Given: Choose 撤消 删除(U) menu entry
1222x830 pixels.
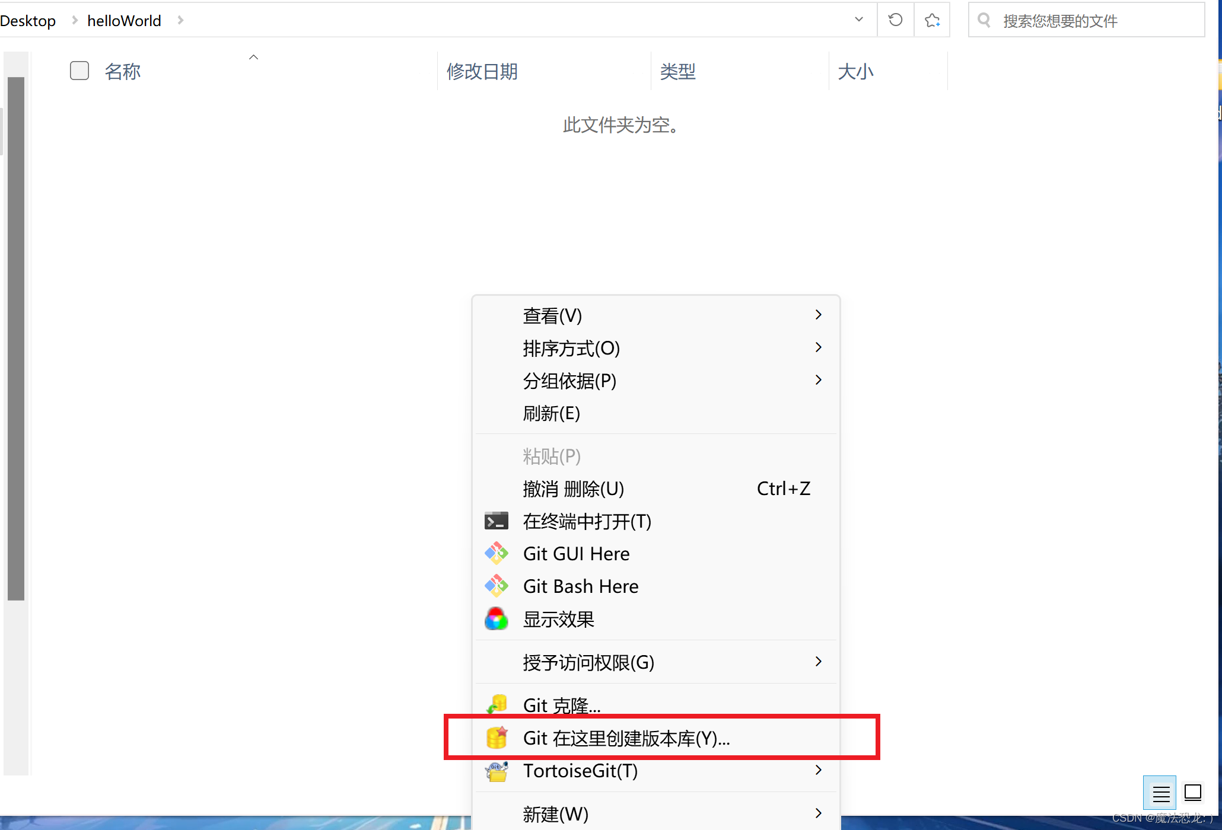Looking at the screenshot, I should pos(573,489).
